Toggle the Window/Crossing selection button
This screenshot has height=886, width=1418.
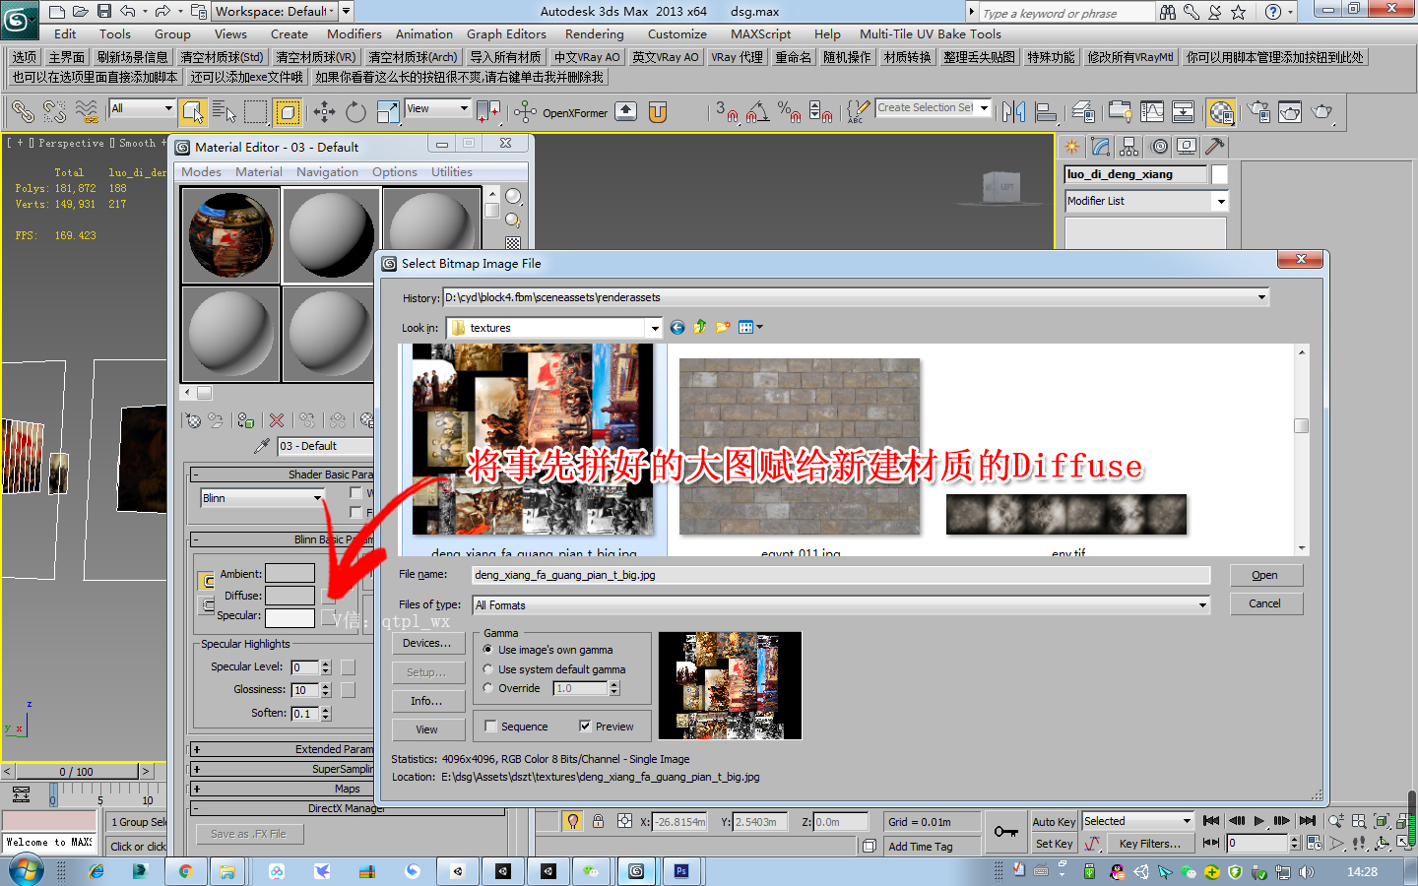(288, 112)
